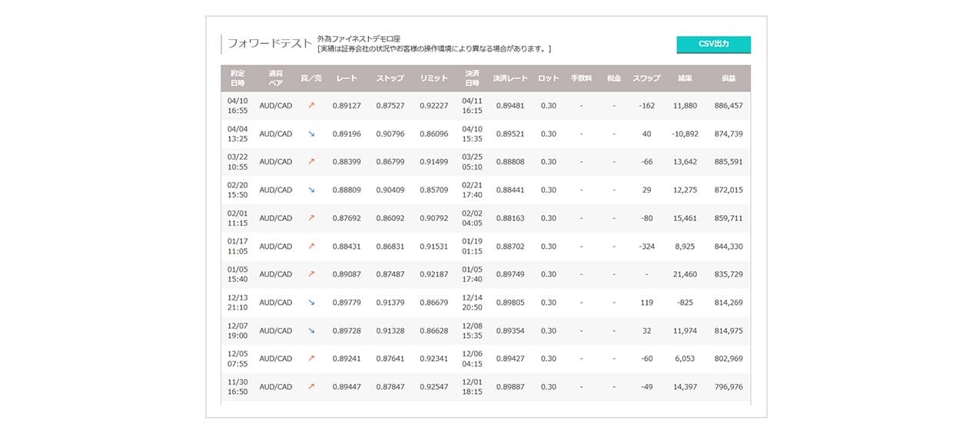Click the sell arrow in the 02/20 15:50 row
This screenshot has height=433, width=973.
[x=311, y=190]
